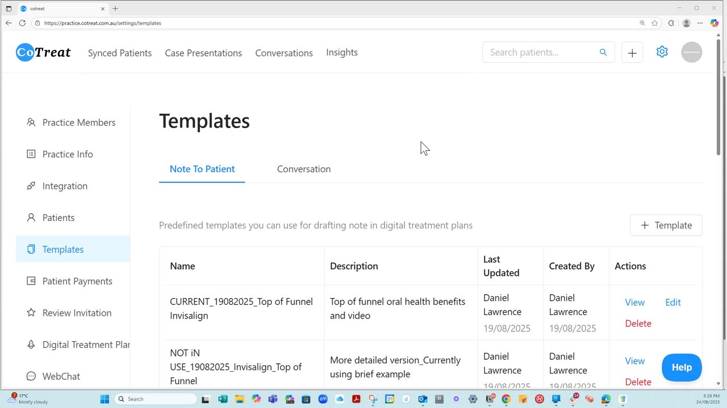This screenshot has height=408, width=727.
Task: Open the browser profile icon in toolbar
Action: coord(687,23)
